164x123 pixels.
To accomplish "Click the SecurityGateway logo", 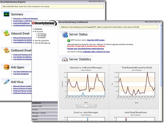I will 44,23.
